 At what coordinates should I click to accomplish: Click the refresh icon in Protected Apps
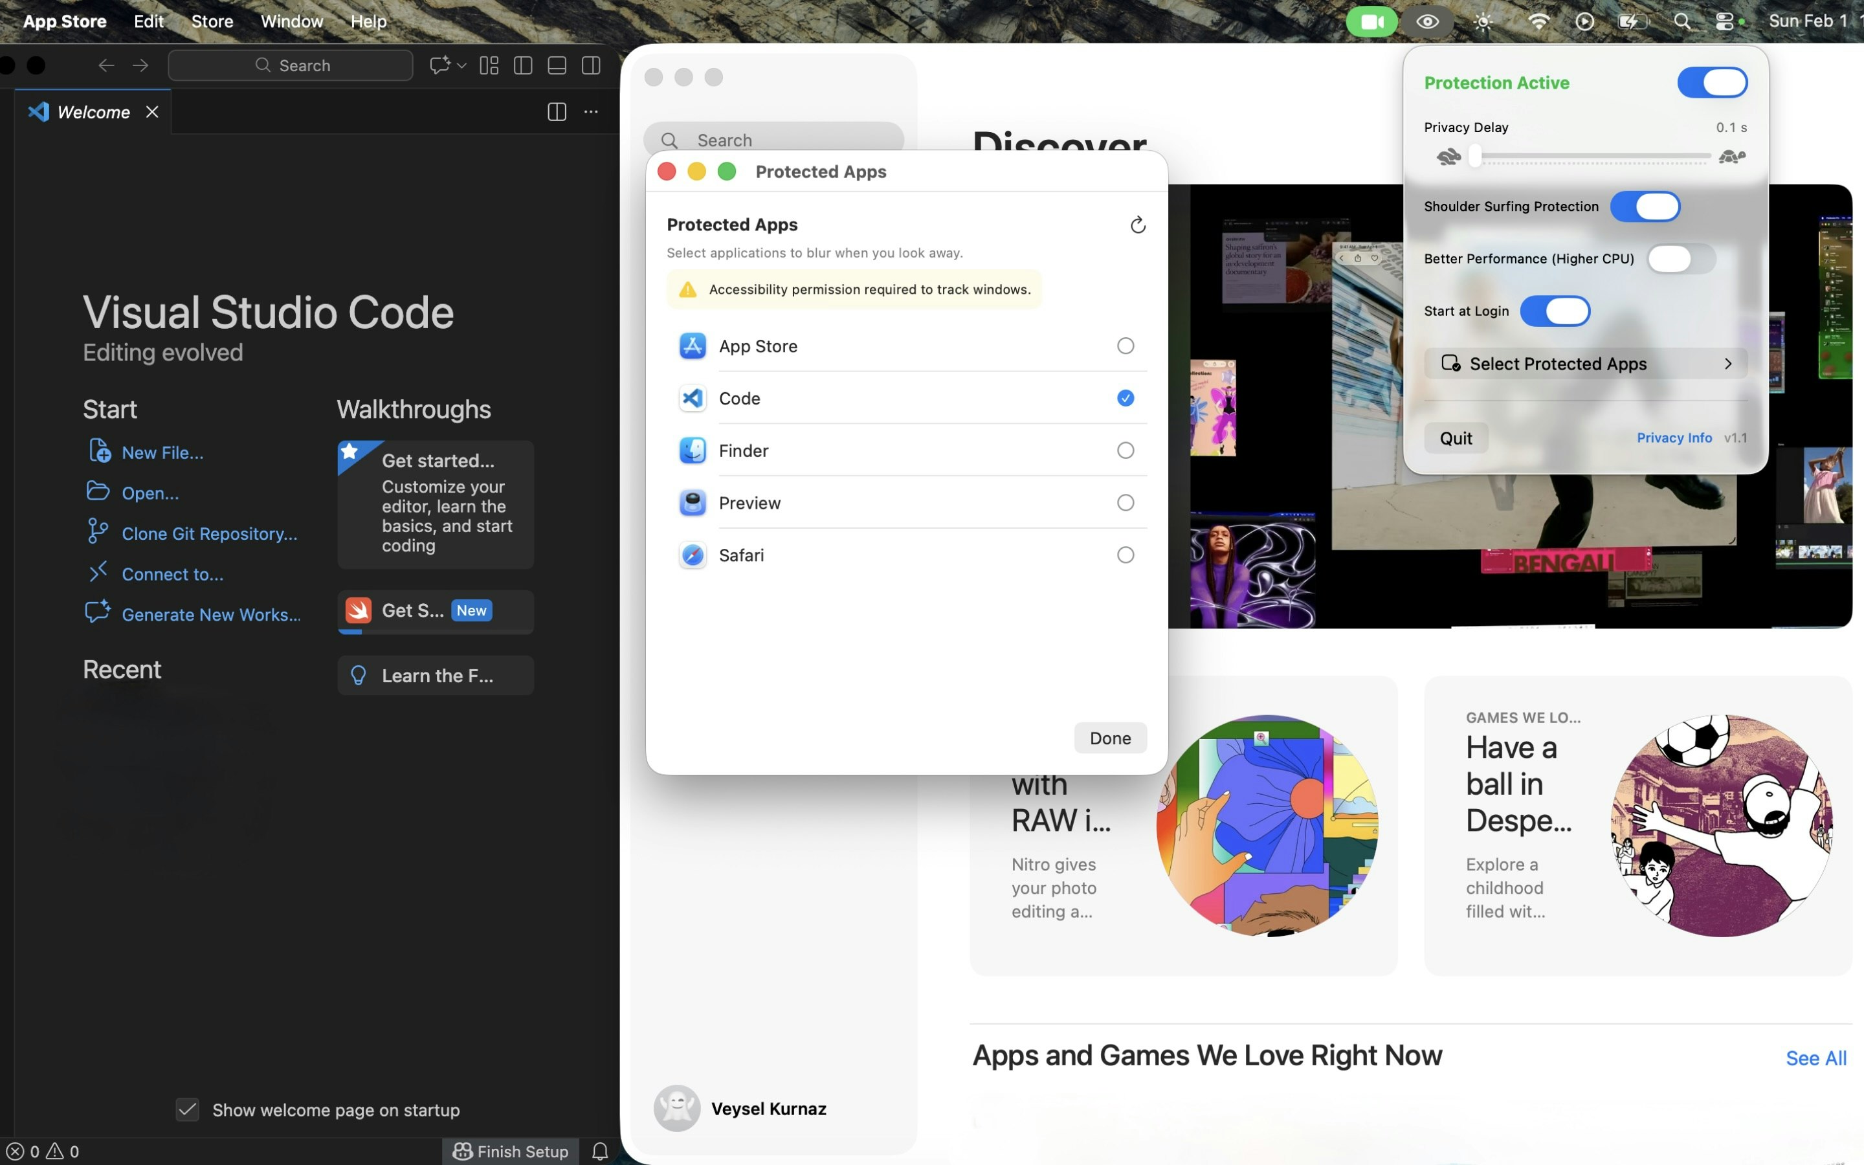click(1137, 225)
